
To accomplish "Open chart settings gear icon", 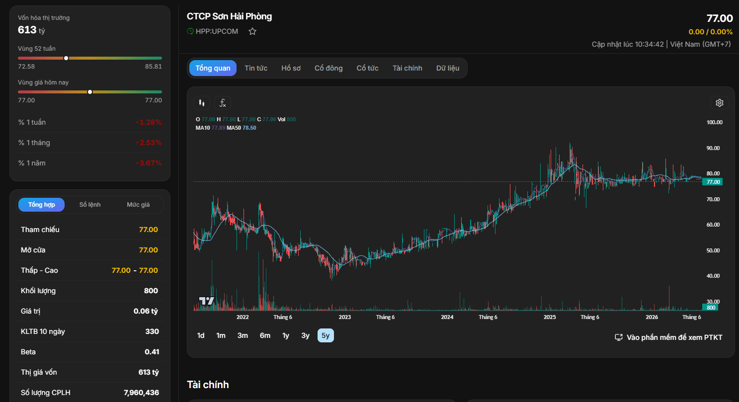I will point(719,103).
